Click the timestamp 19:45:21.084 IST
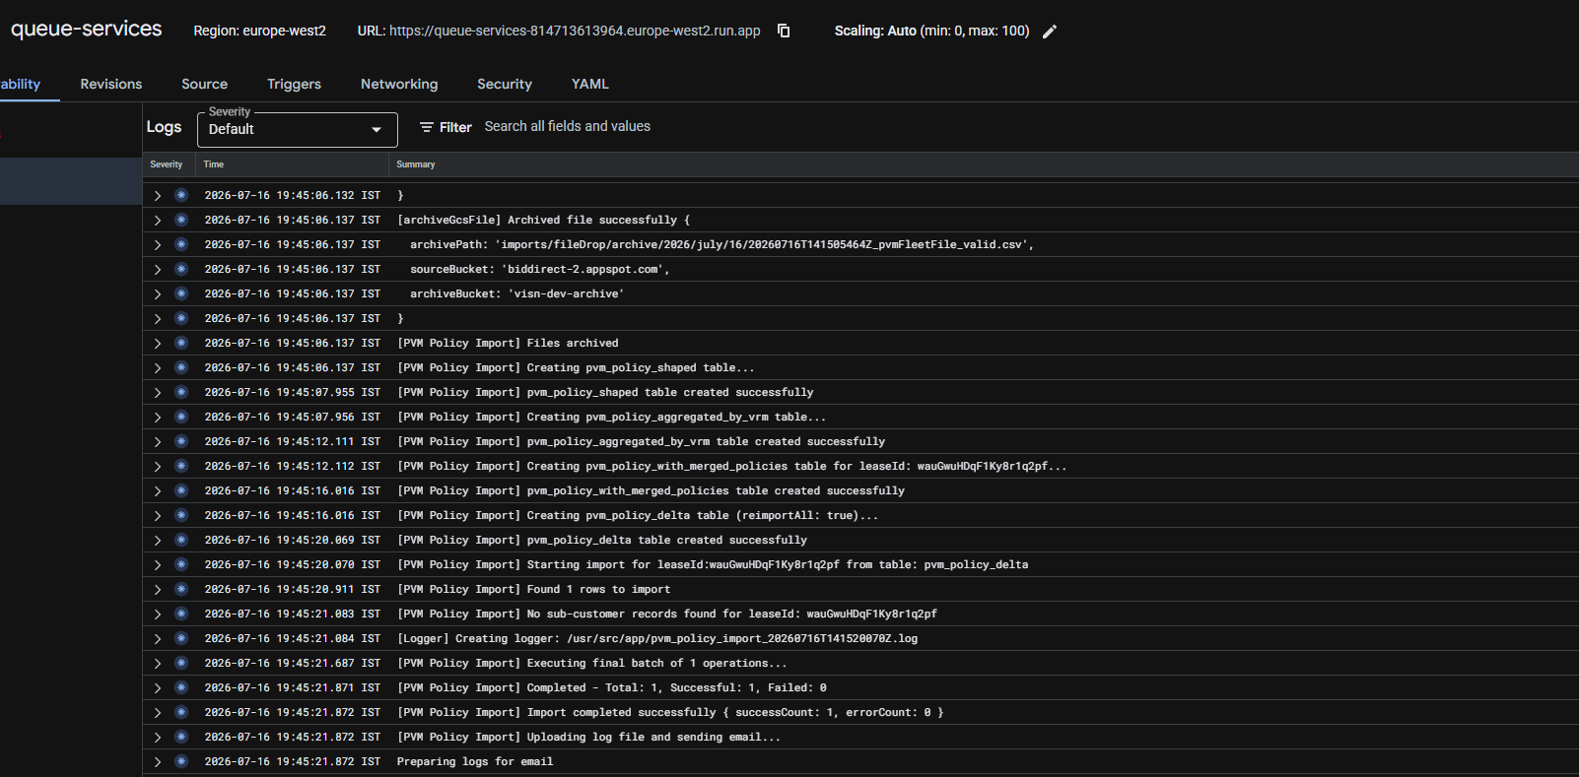Viewport: 1579px width, 777px height. click(x=292, y=638)
